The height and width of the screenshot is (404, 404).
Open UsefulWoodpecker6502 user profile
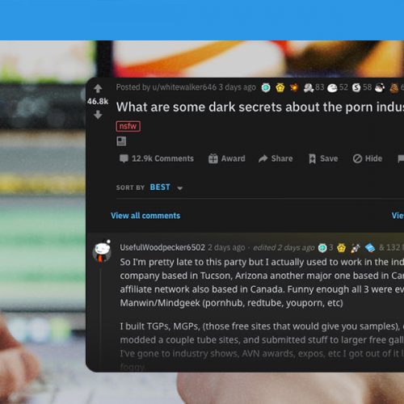point(162,247)
